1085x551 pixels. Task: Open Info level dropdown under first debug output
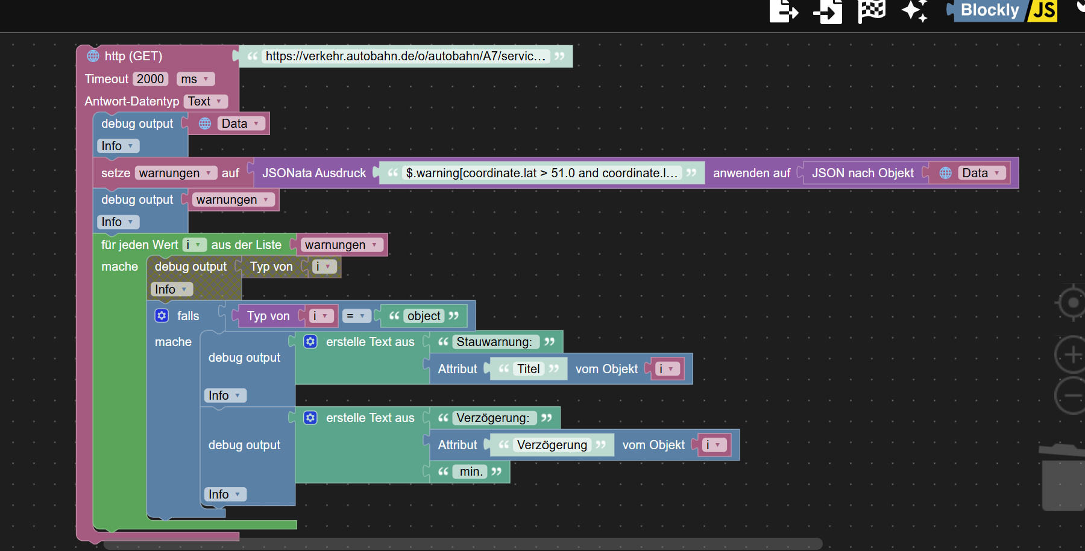click(x=118, y=146)
